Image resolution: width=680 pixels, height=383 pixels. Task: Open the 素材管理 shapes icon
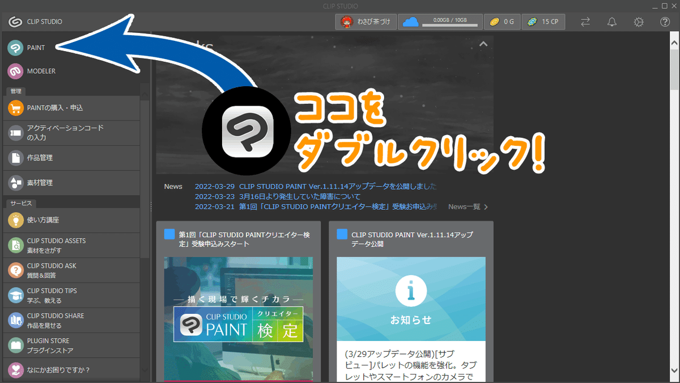15,183
